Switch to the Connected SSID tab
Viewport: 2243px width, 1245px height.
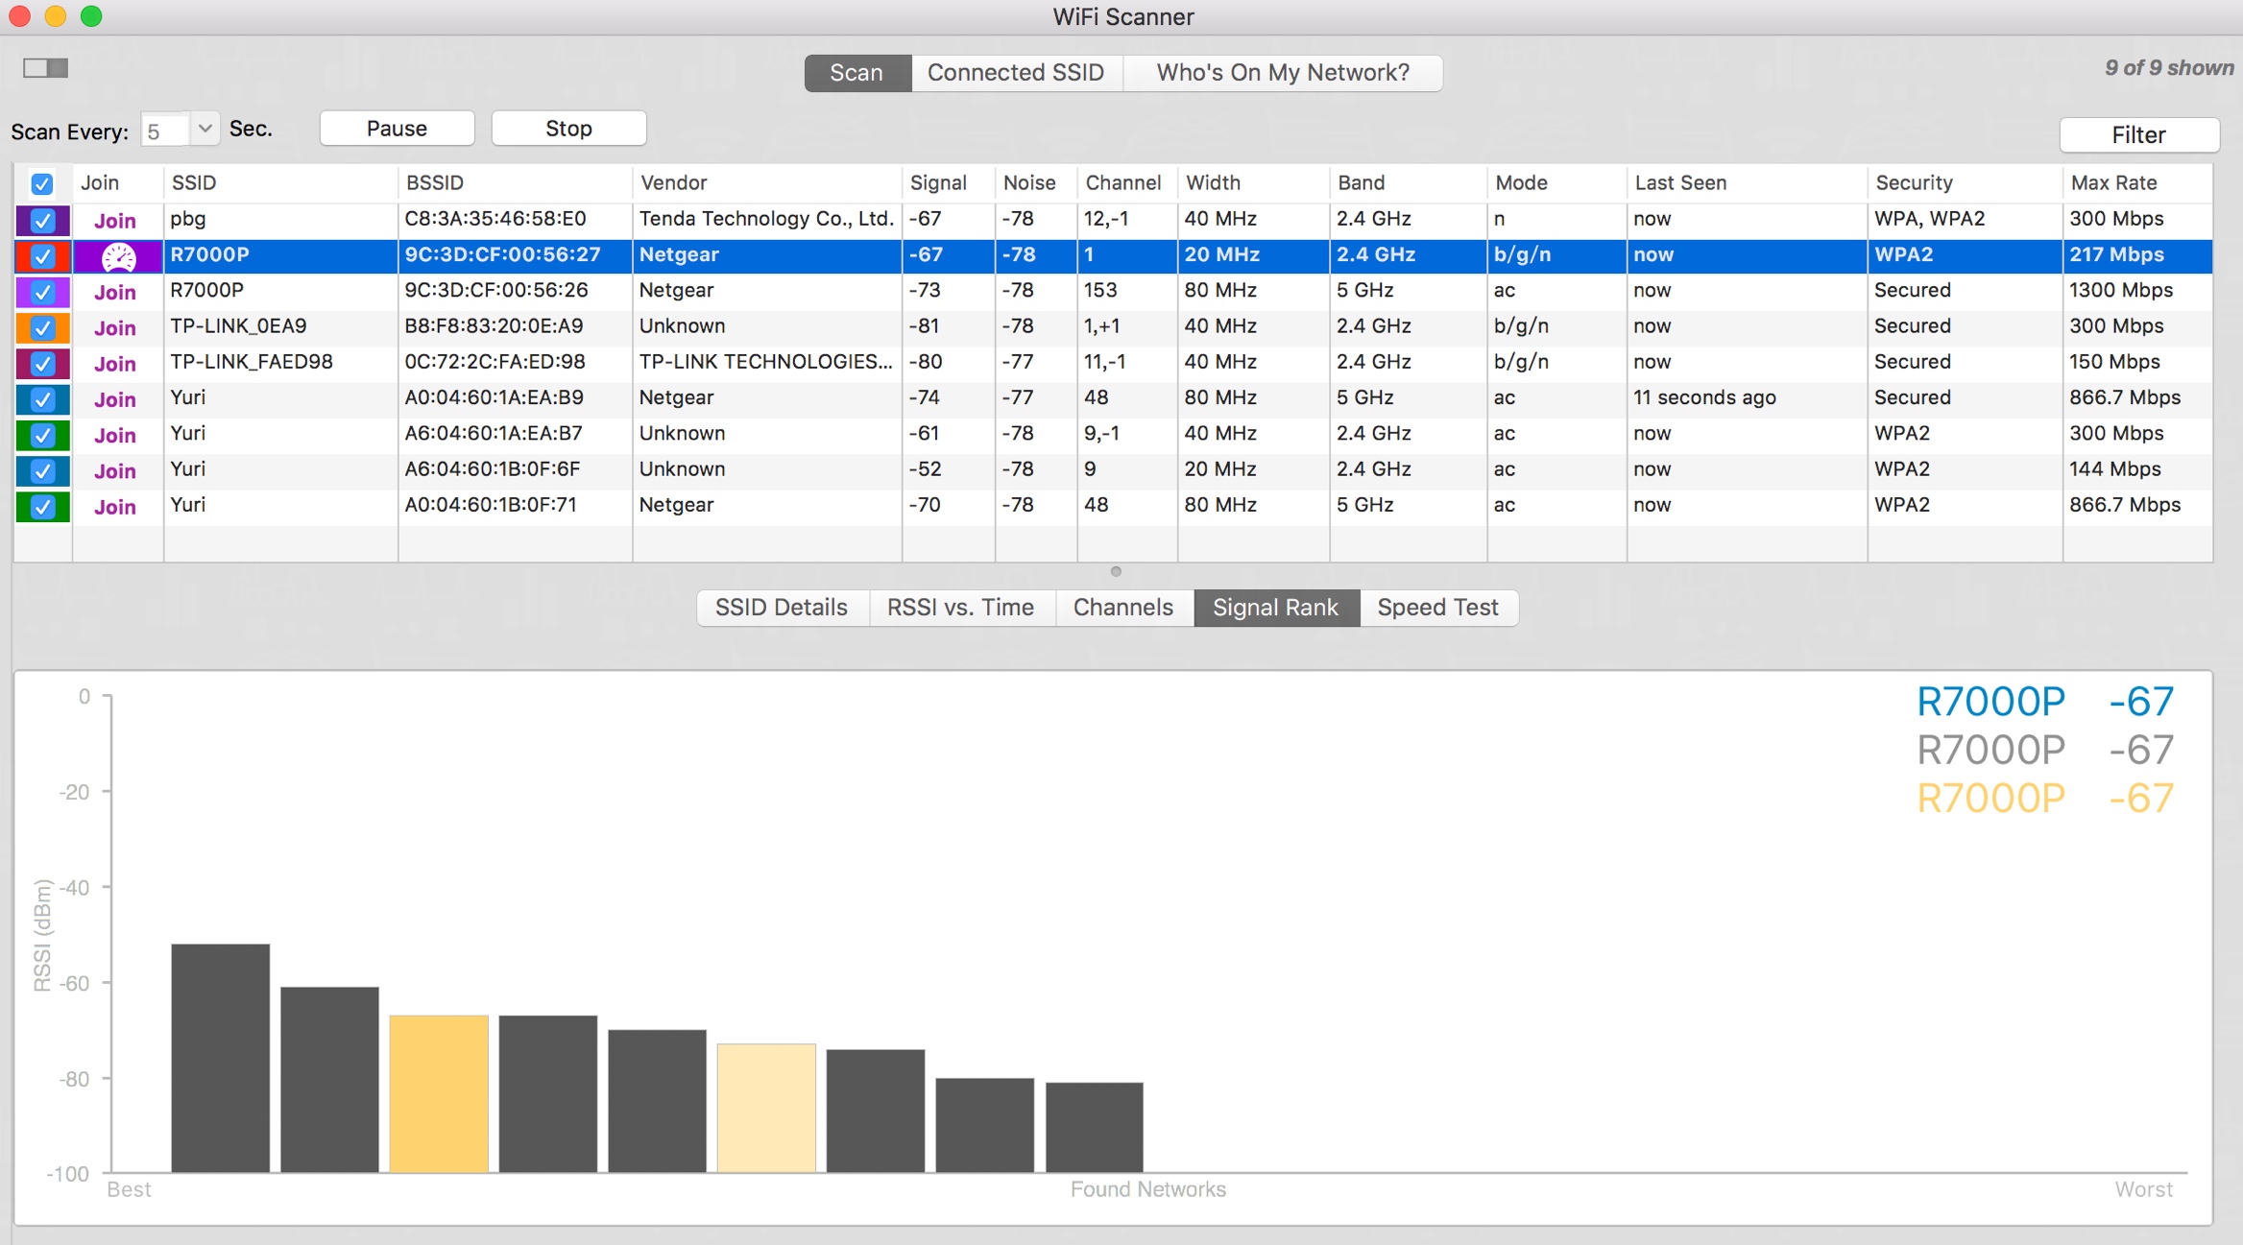(x=1015, y=73)
